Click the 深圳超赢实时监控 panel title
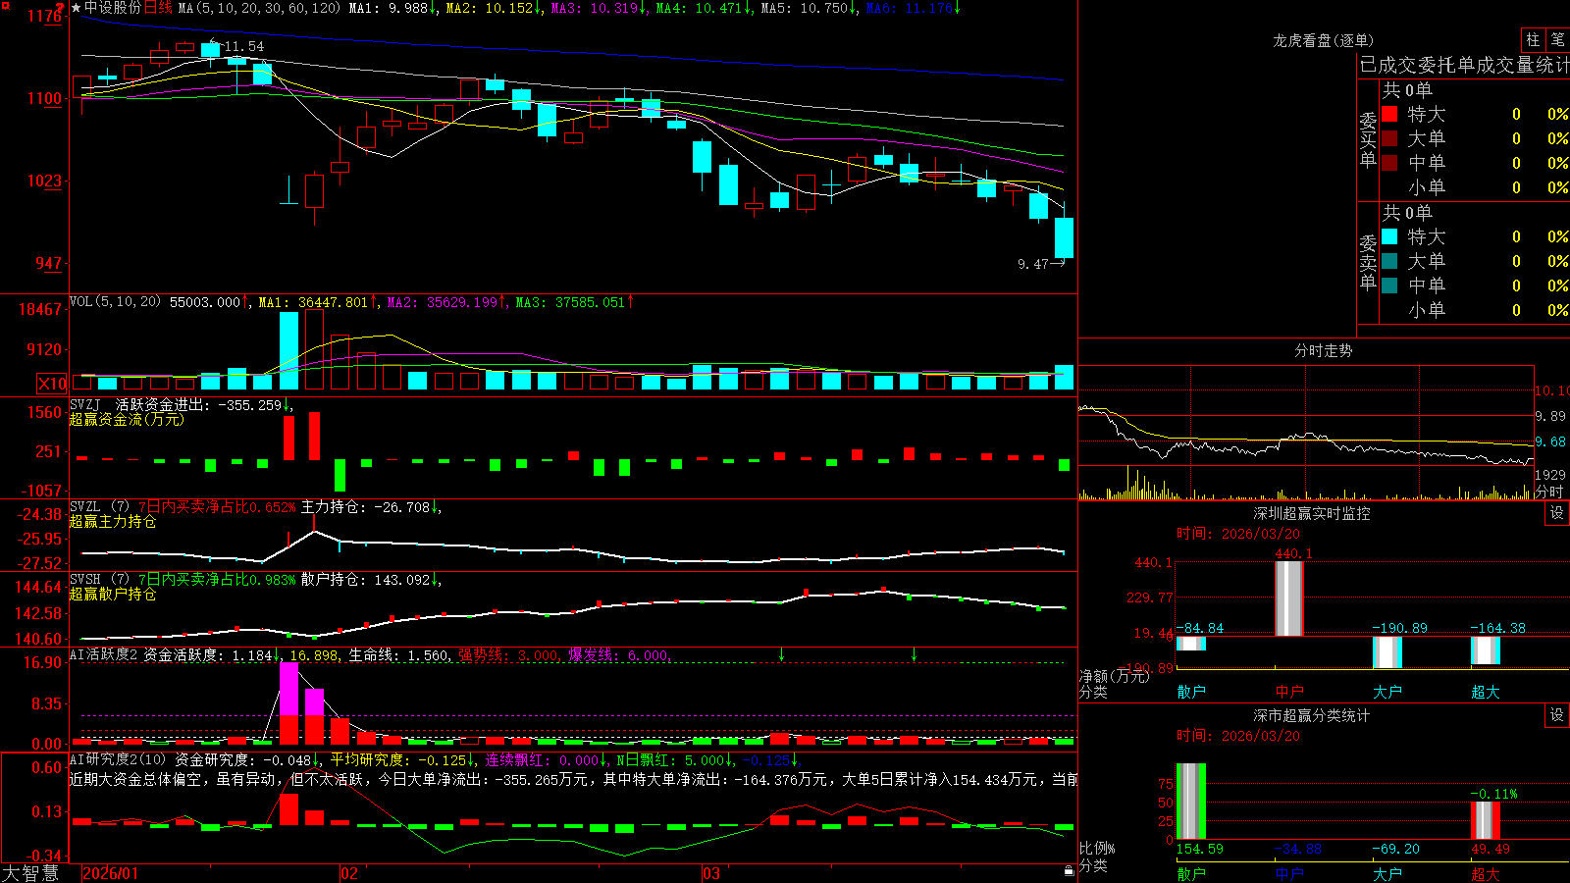The image size is (1570, 883). pyautogui.click(x=1312, y=513)
